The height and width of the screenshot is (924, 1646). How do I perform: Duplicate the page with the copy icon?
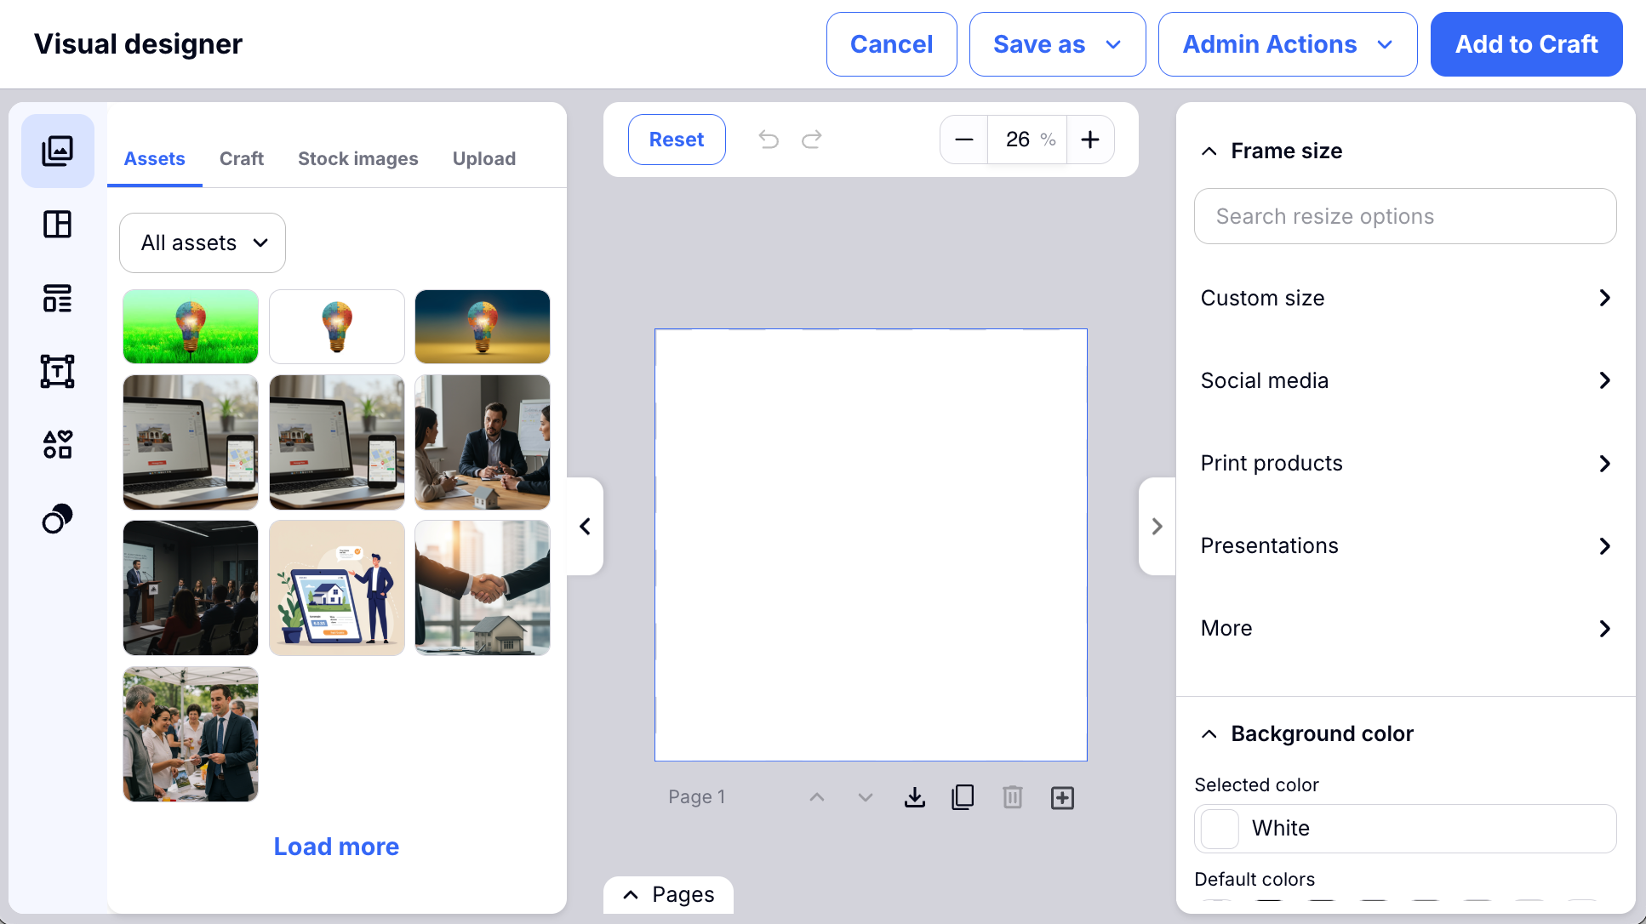click(x=963, y=797)
